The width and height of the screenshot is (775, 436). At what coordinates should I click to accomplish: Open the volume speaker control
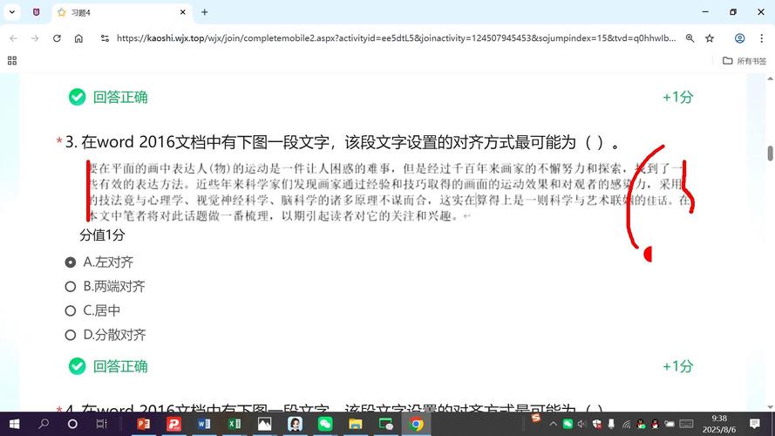(x=581, y=424)
